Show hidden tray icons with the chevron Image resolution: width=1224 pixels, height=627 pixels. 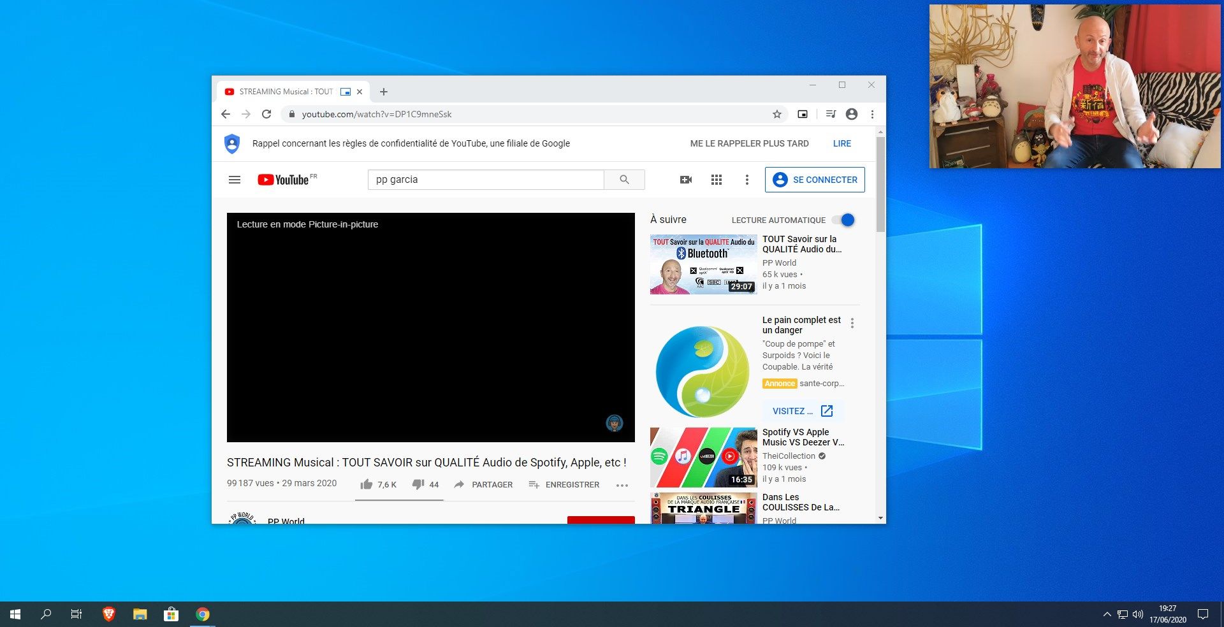pyautogui.click(x=1107, y=614)
